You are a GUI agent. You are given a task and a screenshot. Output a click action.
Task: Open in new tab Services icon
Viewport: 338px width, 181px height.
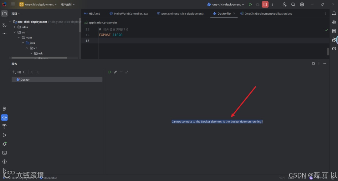pos(25,72)
